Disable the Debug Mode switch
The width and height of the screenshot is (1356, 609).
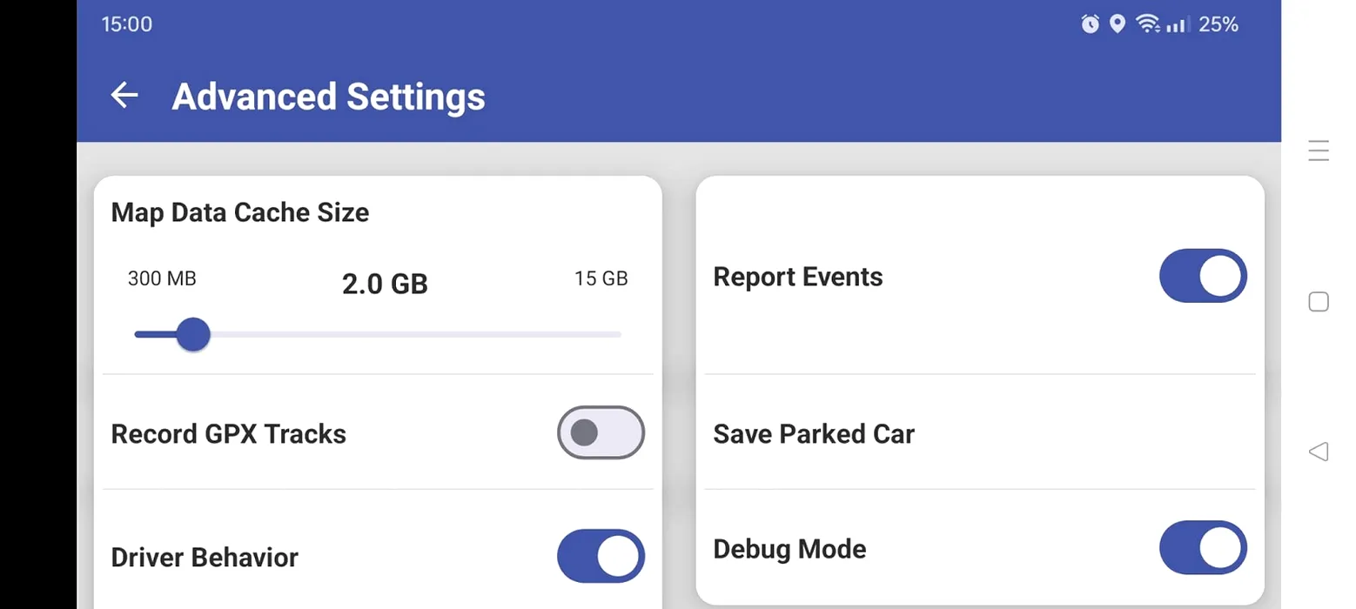pos(1203,548)
